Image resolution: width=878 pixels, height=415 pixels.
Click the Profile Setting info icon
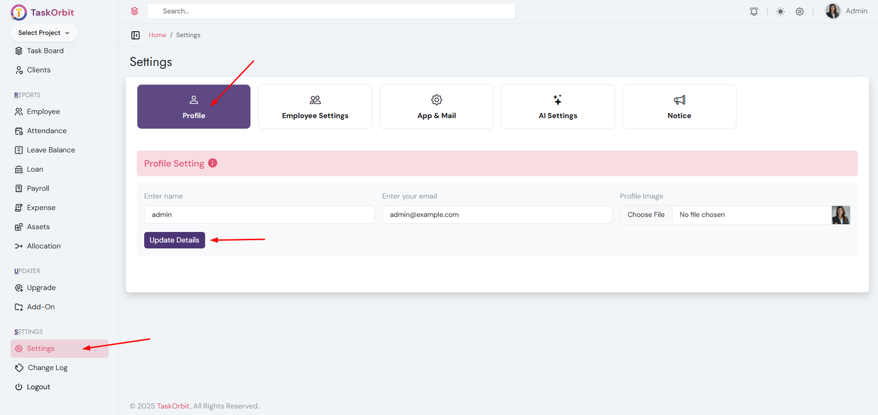[x=213, y=163]
